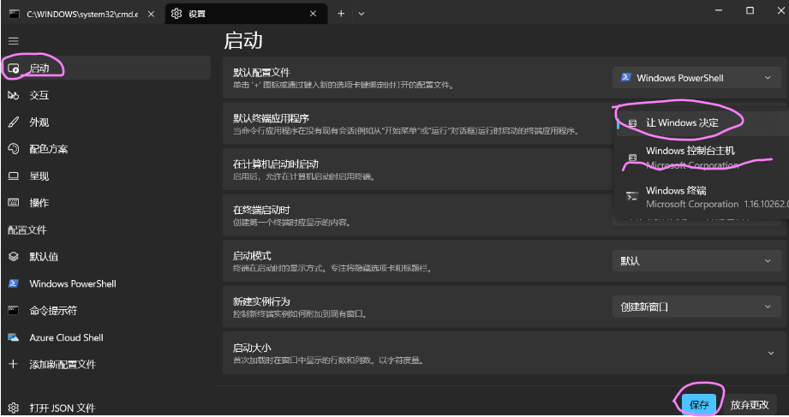789x417 pixels.
Task: Click the gear icon beside 打开 JSON 文件
Action: [x=14, y=408]
